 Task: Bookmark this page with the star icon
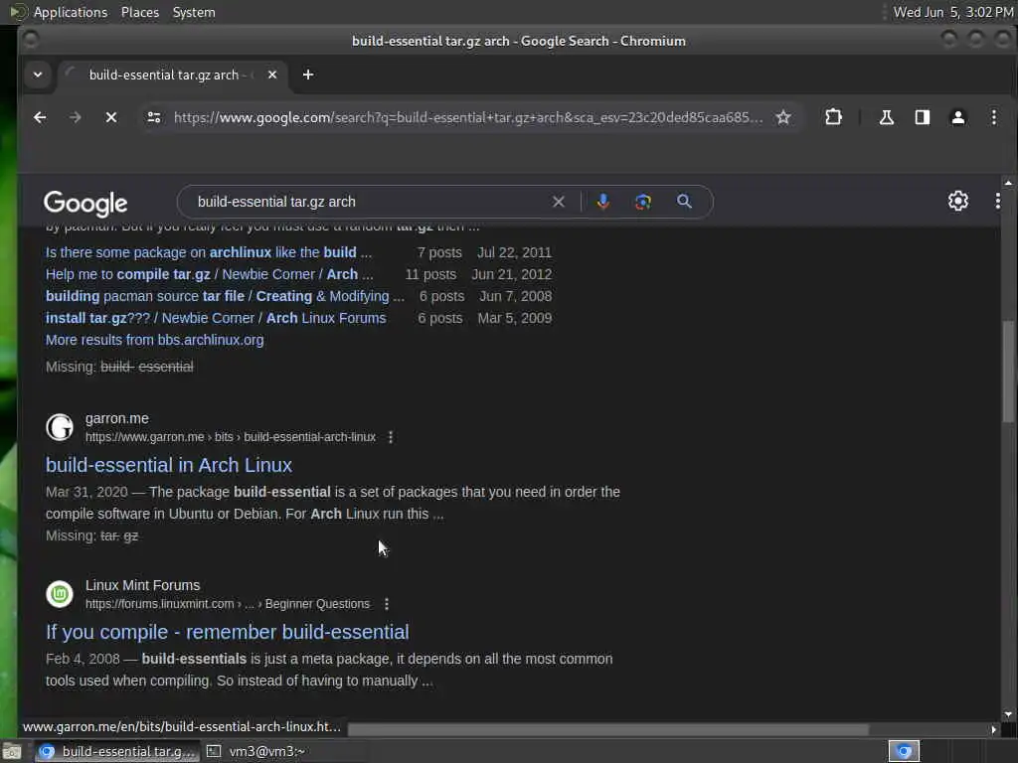point(783,117)
